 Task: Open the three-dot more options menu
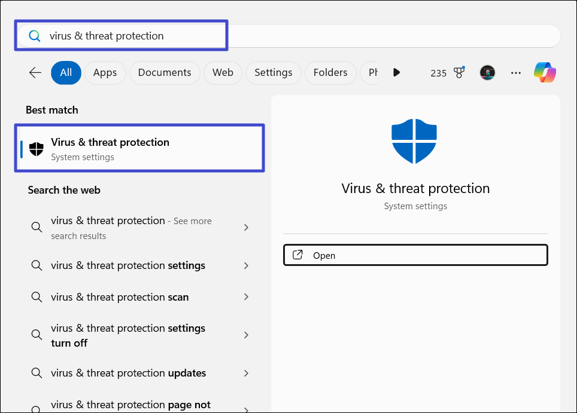pyautogui.click(x=516, y=73)
